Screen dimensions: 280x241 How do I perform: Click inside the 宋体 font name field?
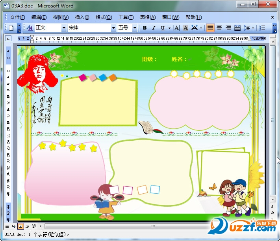[89, 28]
